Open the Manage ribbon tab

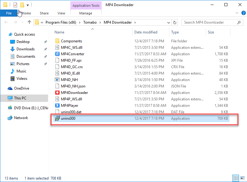point(86,13)
